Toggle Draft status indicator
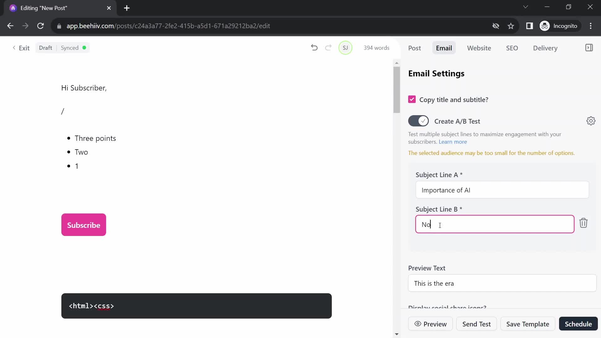Screen dimensions: 601x338 (x=45, y=48)
